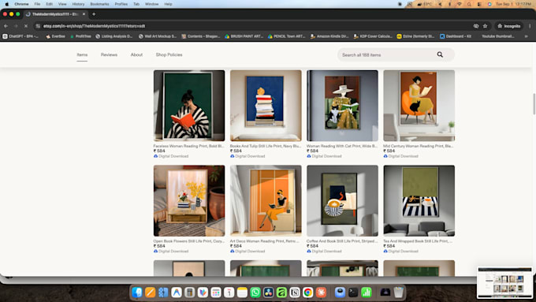Image resolution: width=536 pixels, height=302 pixels.
Task: Open the Incognito profile button
Action: tap(509, 26)
